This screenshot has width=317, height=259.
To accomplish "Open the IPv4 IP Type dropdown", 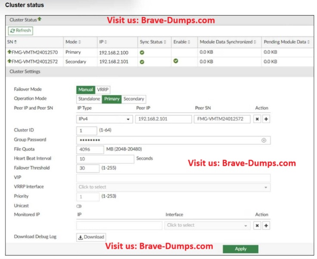I will click(x=104, y=119).
